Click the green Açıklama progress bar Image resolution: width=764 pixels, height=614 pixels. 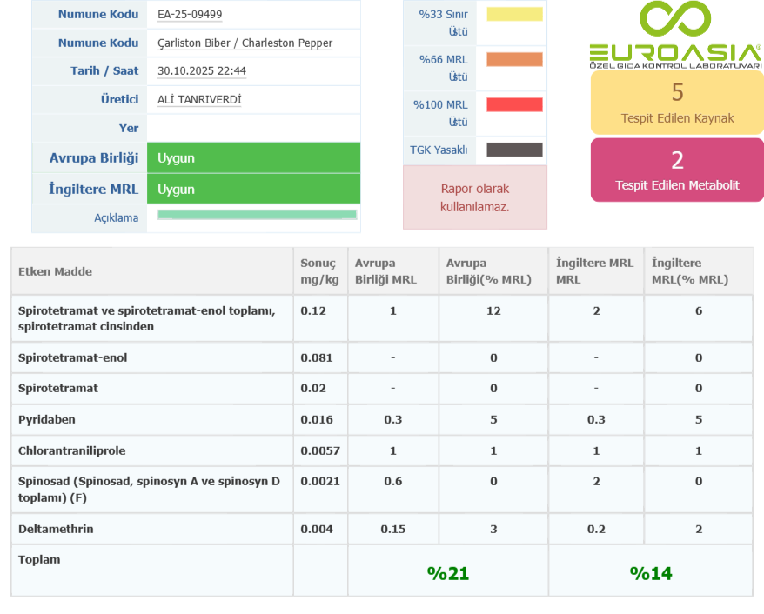click(x=257, y=215)
